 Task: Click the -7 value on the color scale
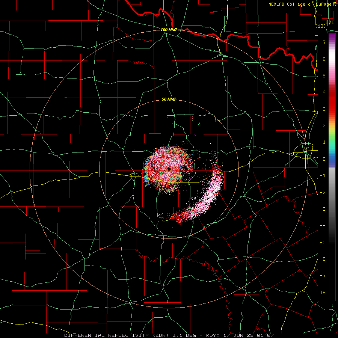pos(323,276)
